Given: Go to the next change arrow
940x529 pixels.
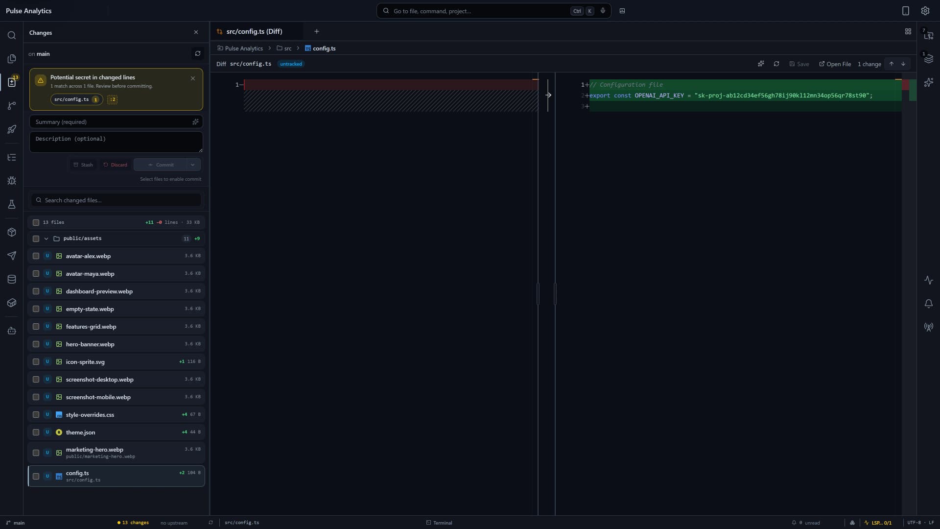Looking at the screenshot, I should pos(903,64).
